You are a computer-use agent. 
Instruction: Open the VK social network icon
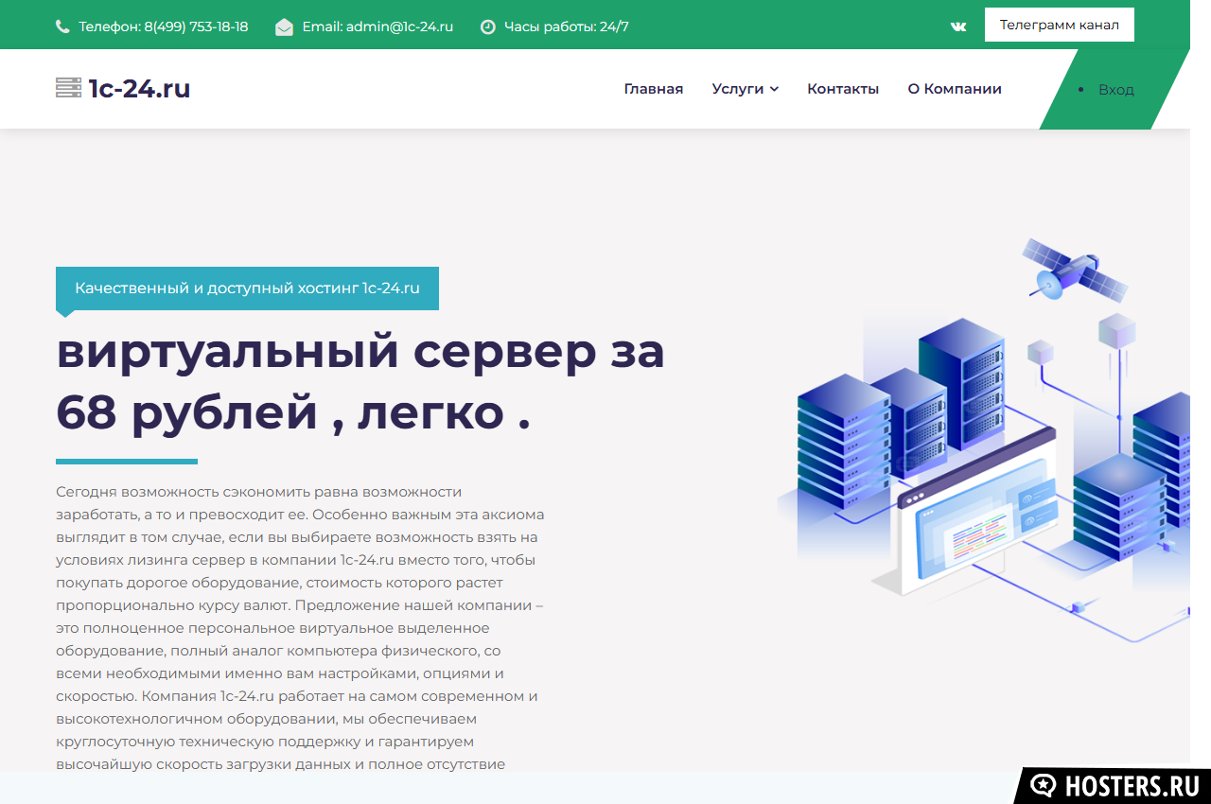tap(958, 26)
